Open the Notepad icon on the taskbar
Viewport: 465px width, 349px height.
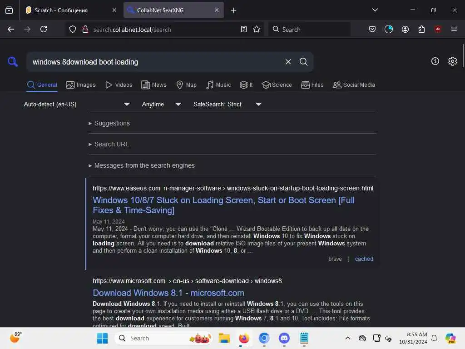304,338
